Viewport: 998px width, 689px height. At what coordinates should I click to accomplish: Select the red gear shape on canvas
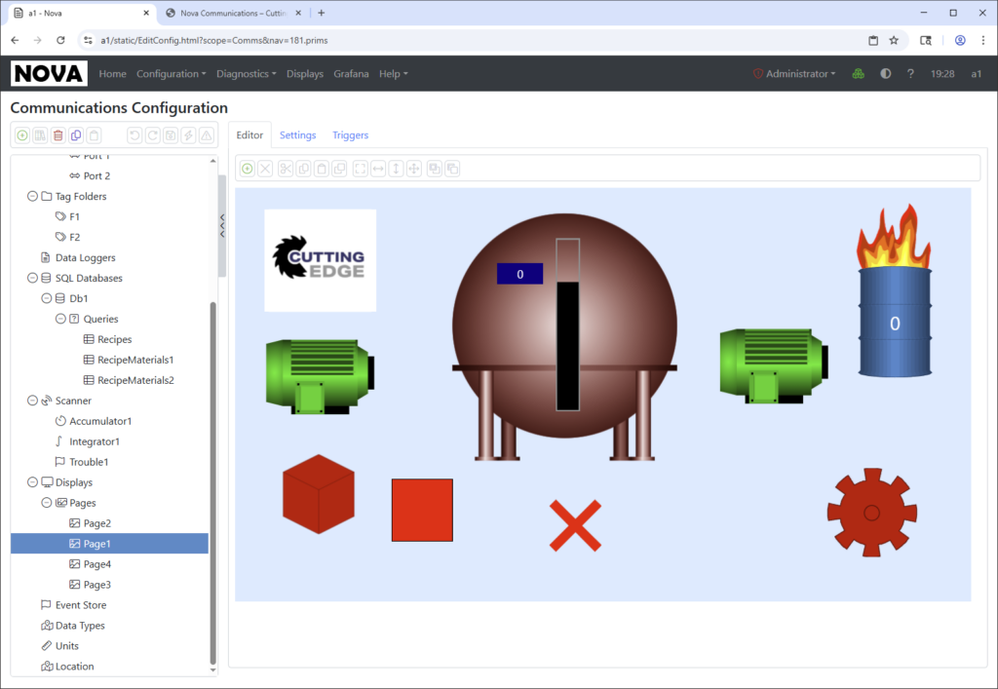tap(871, 512)
